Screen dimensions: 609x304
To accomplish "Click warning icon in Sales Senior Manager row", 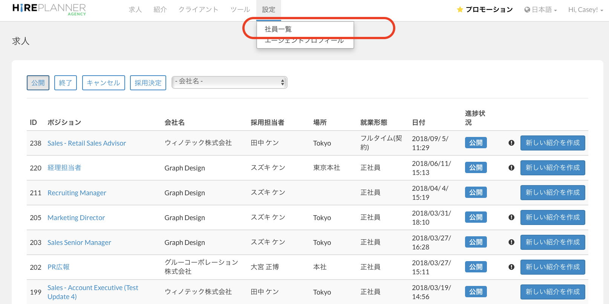I will [511, 242].
